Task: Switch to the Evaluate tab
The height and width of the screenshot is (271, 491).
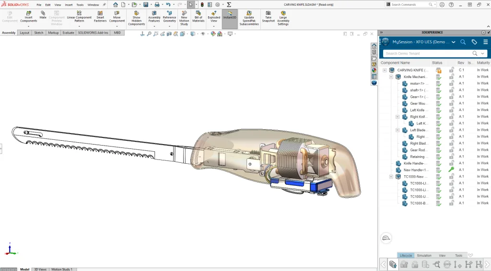Action: click(x=68, y=33)
